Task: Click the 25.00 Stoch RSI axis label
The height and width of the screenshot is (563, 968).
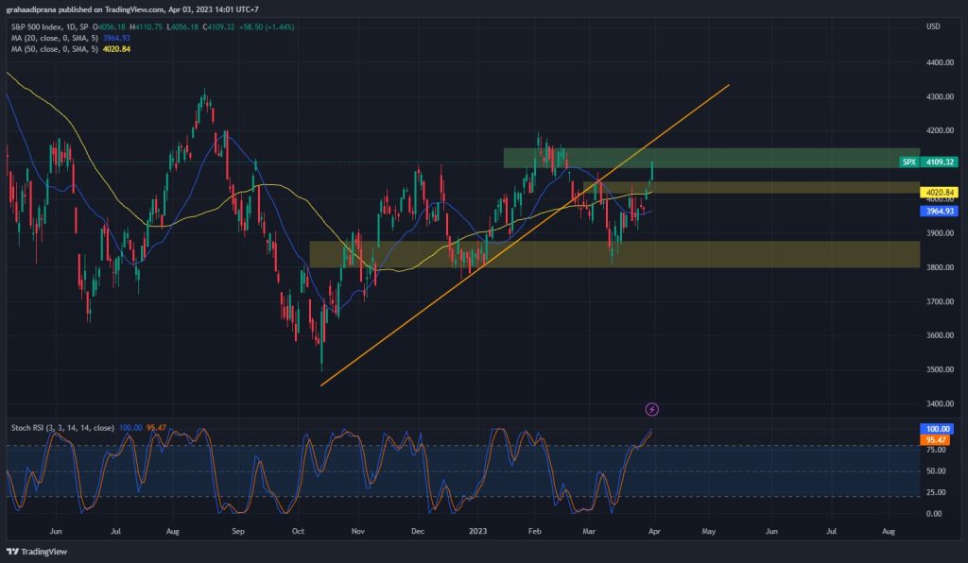Action: tap(936, 492)
